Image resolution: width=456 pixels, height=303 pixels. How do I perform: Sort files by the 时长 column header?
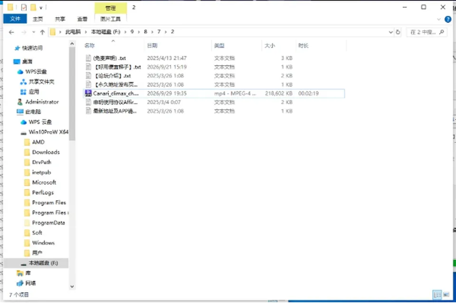[304, 46]
